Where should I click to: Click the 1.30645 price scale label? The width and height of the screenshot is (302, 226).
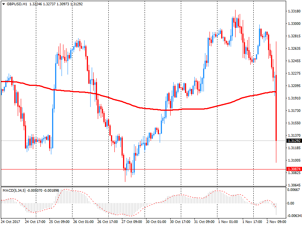[294, 185]
